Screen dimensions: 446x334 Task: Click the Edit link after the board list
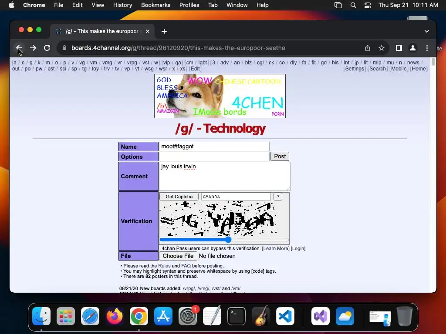(195, 69)
